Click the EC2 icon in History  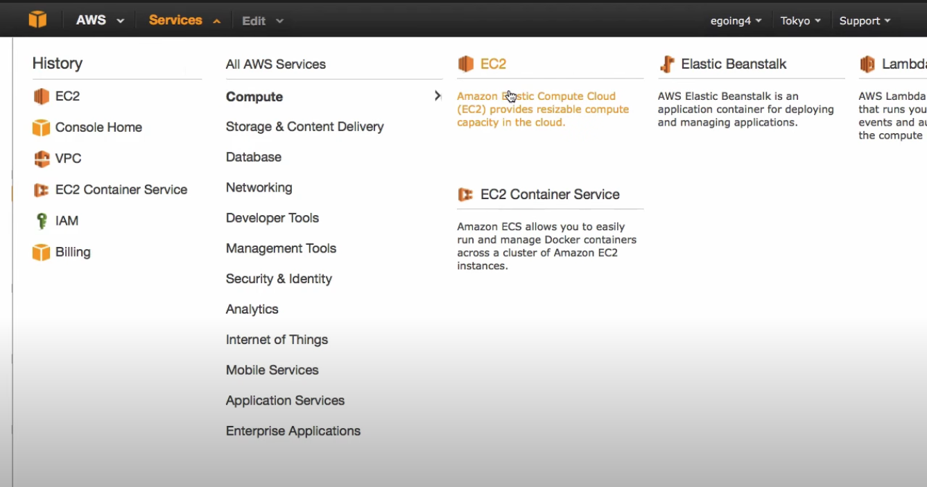click(x=42, y=96)
